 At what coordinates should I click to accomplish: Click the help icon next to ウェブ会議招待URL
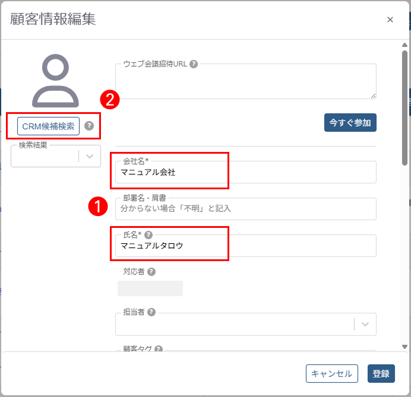point(194,64)
